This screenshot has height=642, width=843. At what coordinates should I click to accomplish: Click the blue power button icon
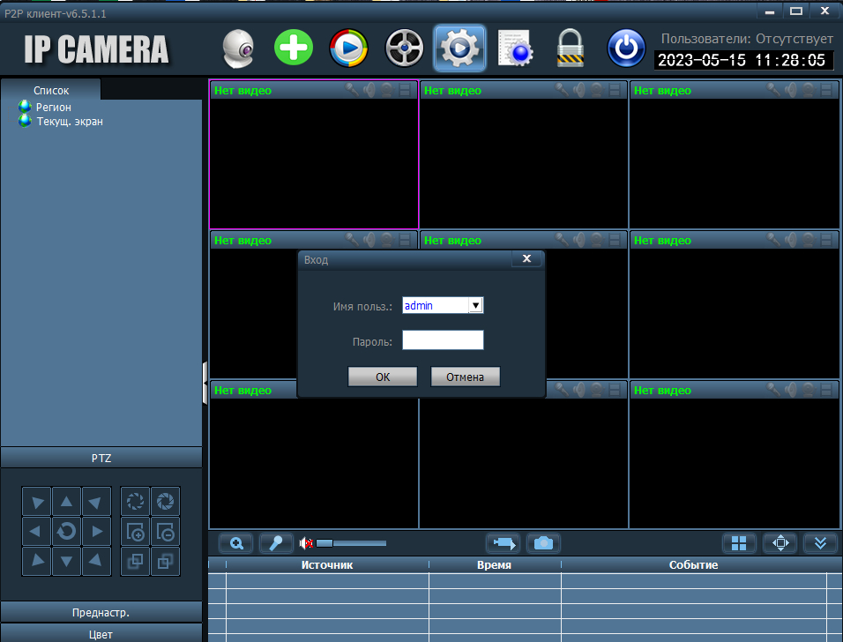[x=626, y=48]
